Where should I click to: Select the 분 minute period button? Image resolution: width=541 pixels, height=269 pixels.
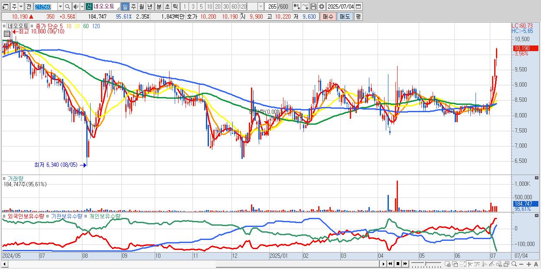[159, 6]
